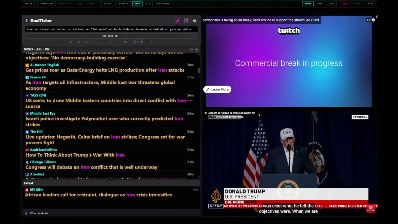The height and width of the screenshot is (224, 398).
Task: Click the DT on Android! link
Action: pyautogui.click(x=39, y=213)
